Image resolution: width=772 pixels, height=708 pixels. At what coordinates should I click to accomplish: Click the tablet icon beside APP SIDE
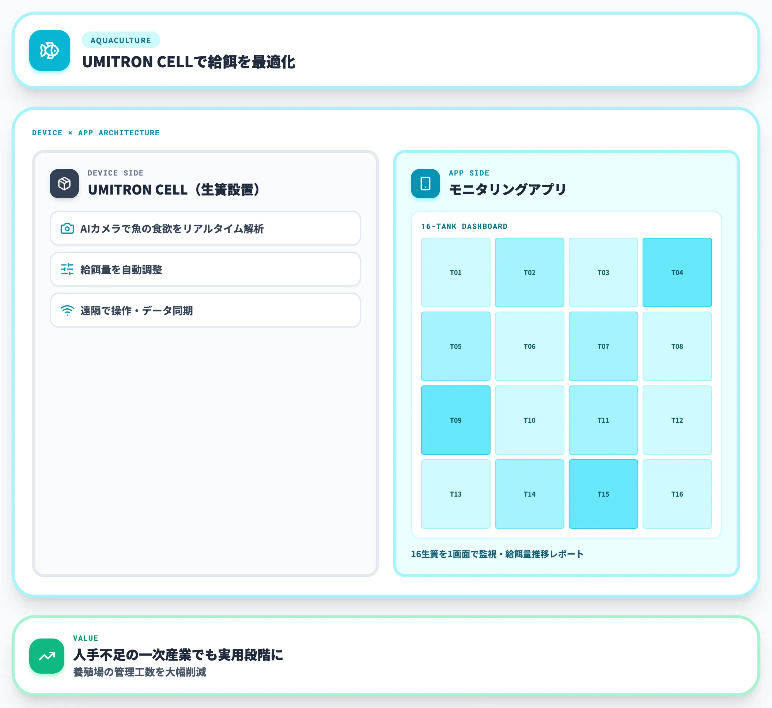(x=425, y=184)
